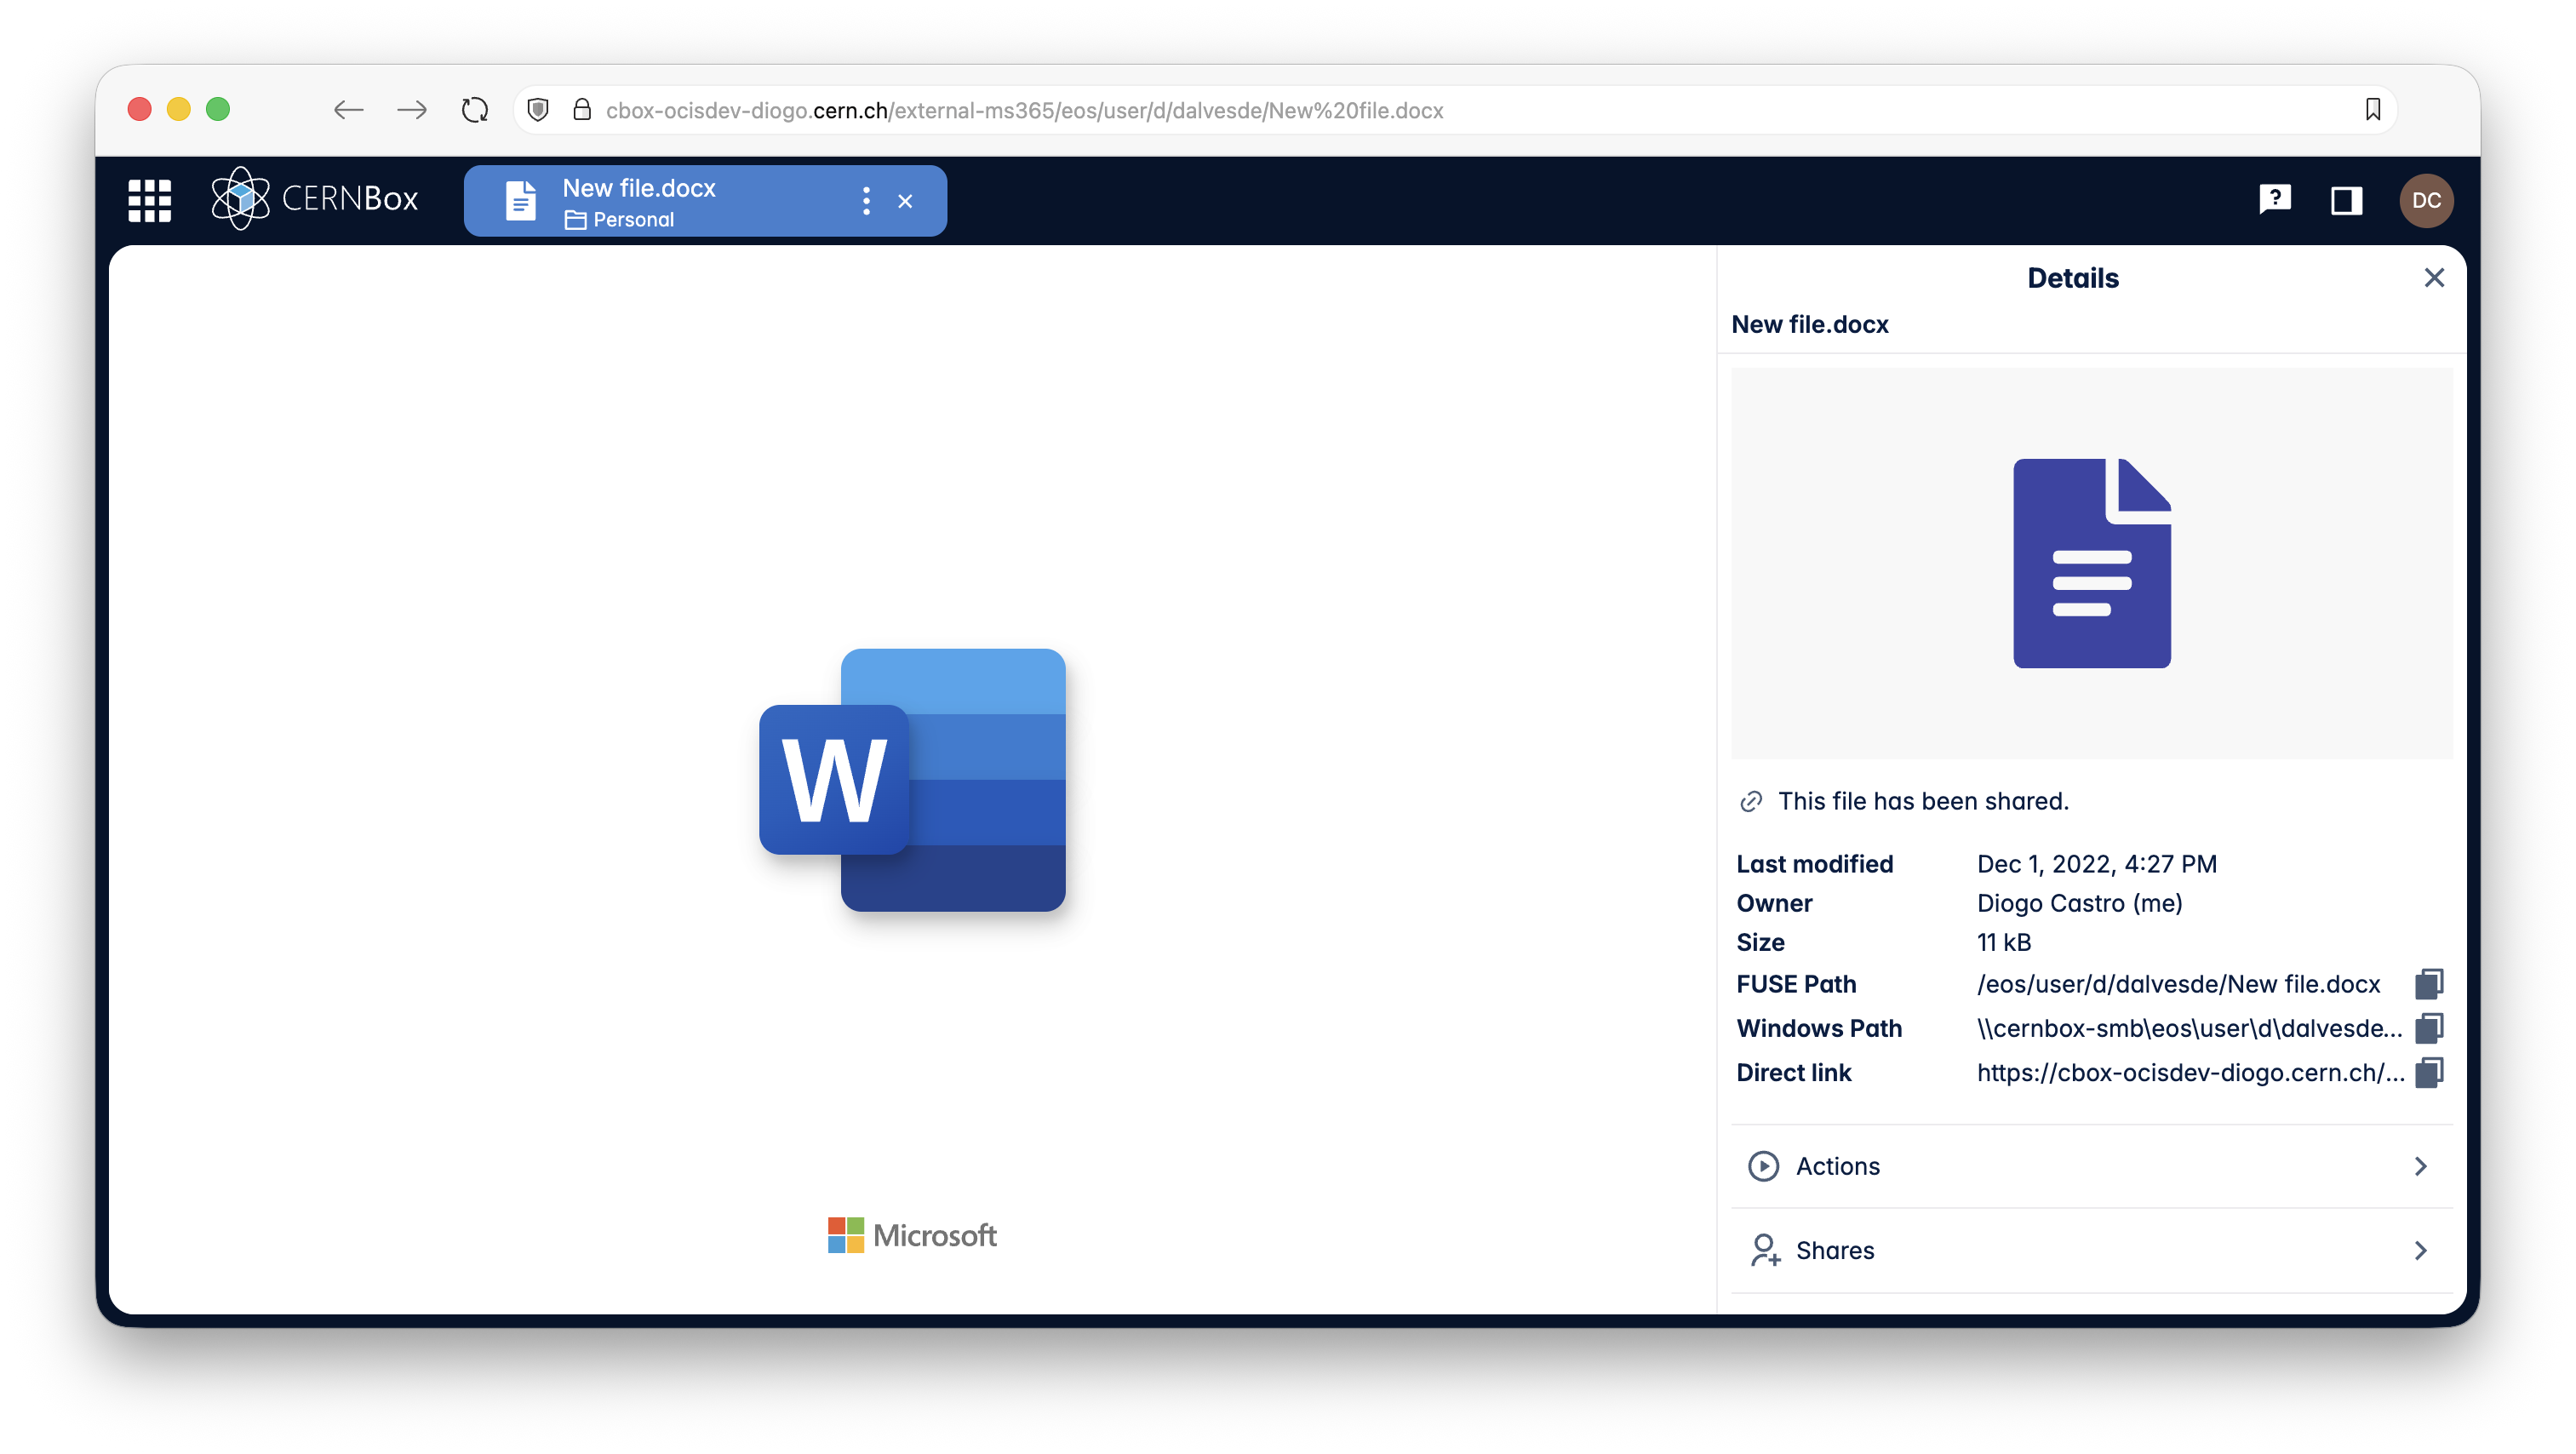Click the file preview thumbnail
This screenshot has height=1454, width=2576.
pos(2091,563)
